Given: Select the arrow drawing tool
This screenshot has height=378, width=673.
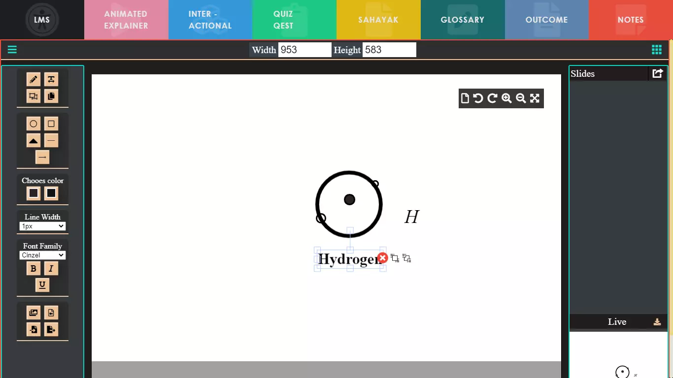Looking at the screenshot, I should click(42, 157).
